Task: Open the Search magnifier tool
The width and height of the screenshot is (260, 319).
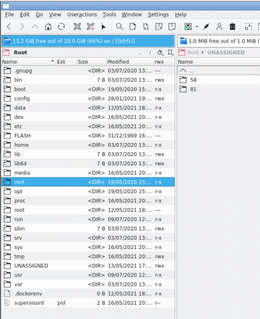Action: (120, 27)
